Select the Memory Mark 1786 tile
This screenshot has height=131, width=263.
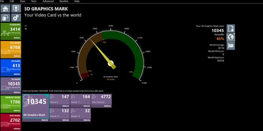pyautogui.click(x=11, y=104)
